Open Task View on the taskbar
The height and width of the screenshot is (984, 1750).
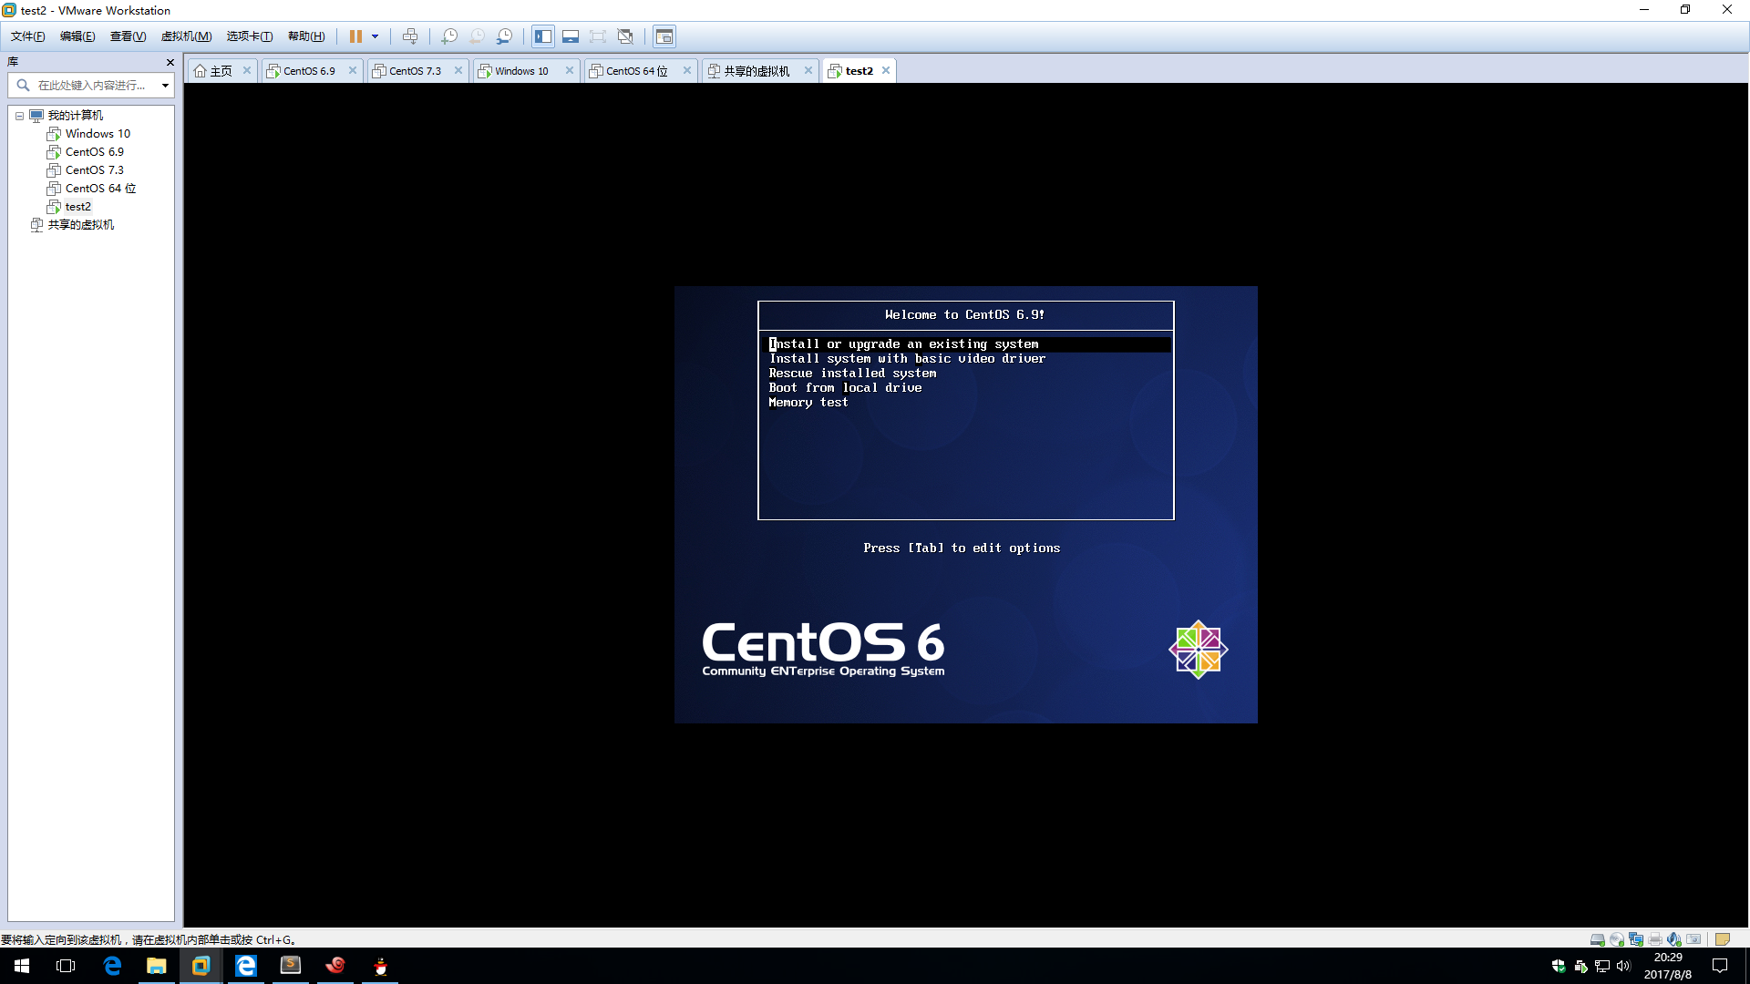coord(66,966)
